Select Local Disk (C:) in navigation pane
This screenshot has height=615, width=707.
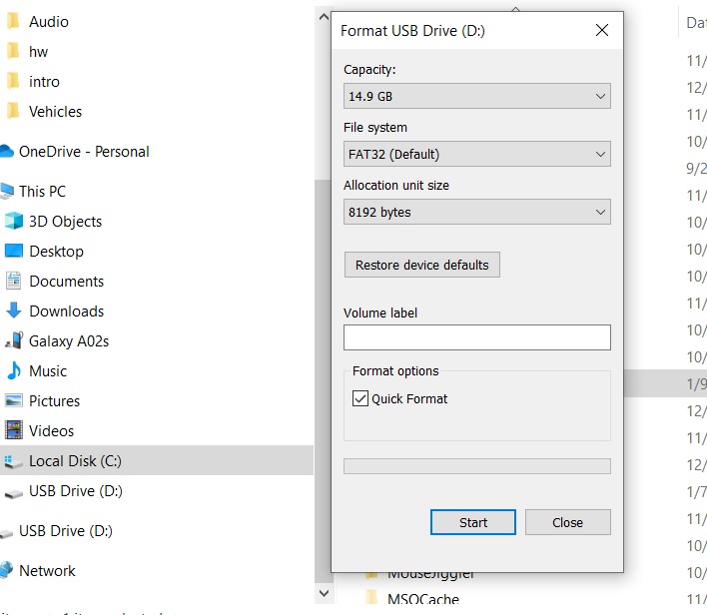[75, 461]
